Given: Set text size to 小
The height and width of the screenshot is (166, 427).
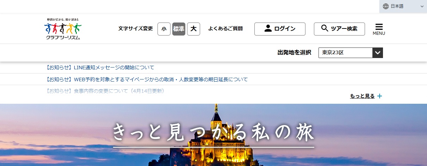Looking at the screenshot, I should [x=164, y=29].
